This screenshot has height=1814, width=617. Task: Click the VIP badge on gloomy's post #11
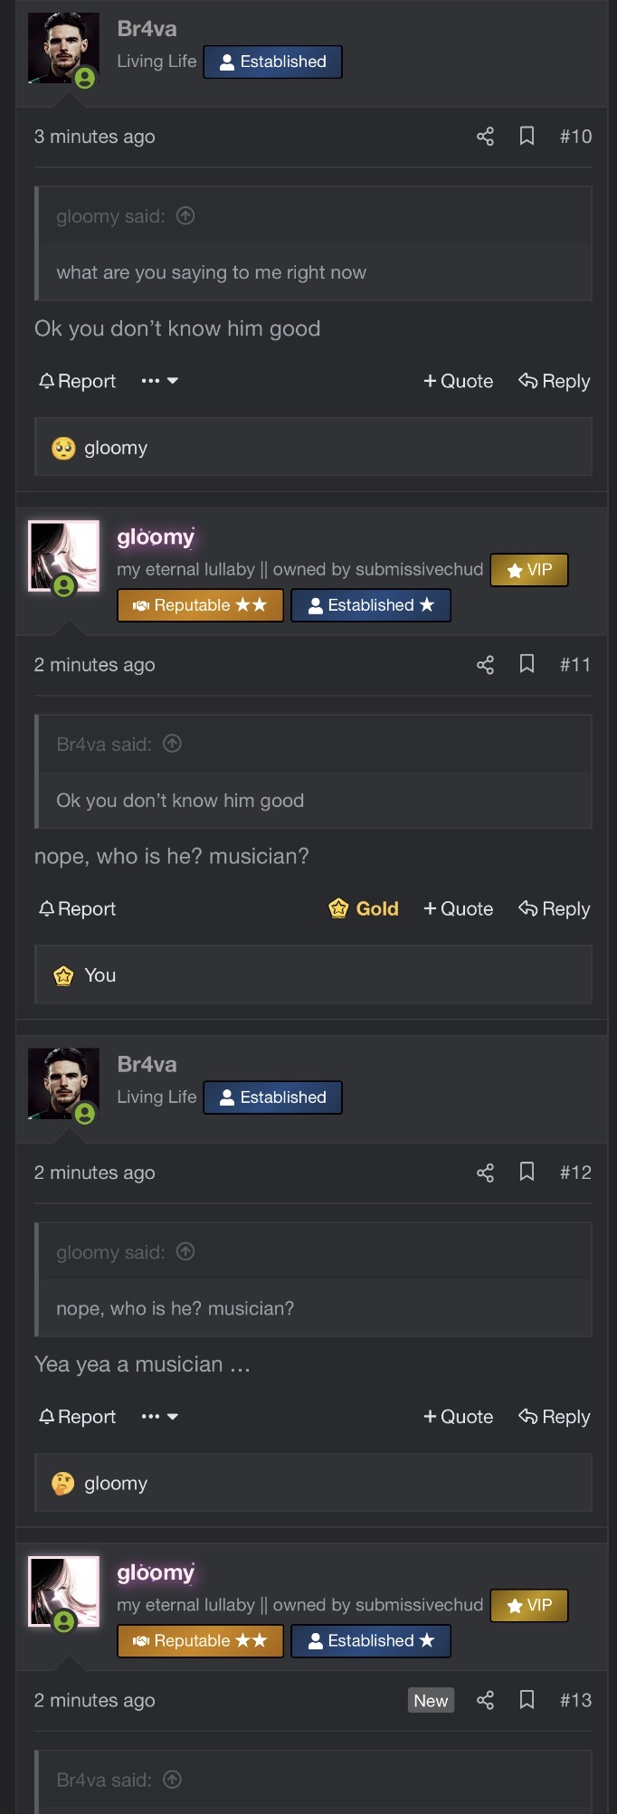[x=529, y=570]
